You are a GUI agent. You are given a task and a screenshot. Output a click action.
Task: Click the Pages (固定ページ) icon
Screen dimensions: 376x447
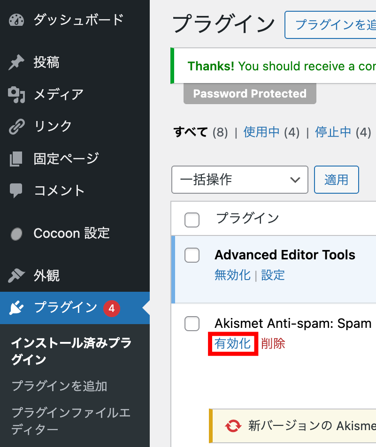[x=16, y=159]
